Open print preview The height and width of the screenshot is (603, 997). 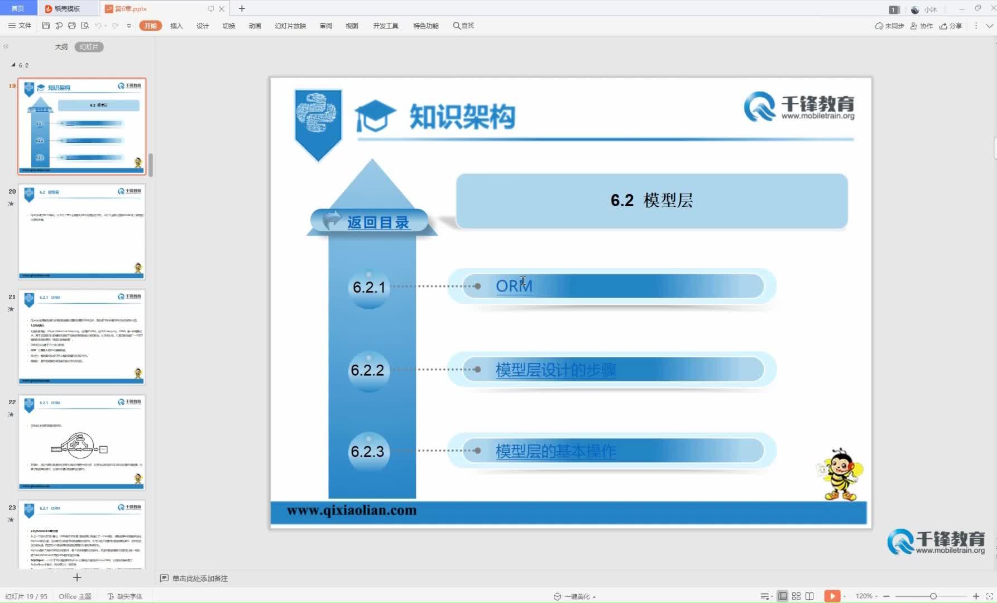click(85, 25)
